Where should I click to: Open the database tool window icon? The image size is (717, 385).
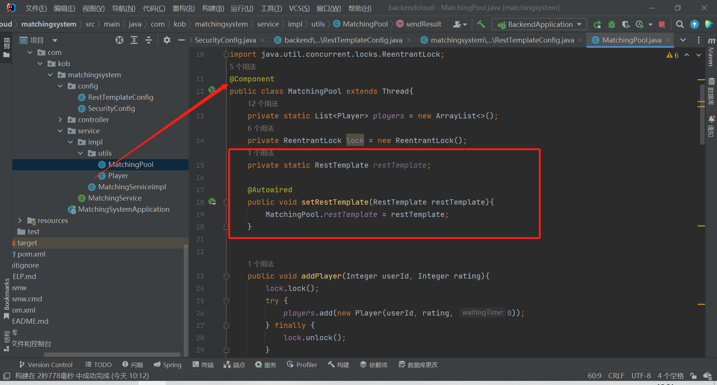[x=711, y=91]
